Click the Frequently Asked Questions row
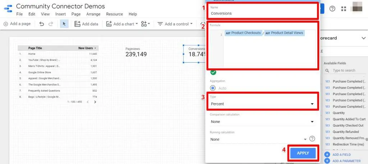Viewport: 368px width, 164px height. [x=58, y=91]
